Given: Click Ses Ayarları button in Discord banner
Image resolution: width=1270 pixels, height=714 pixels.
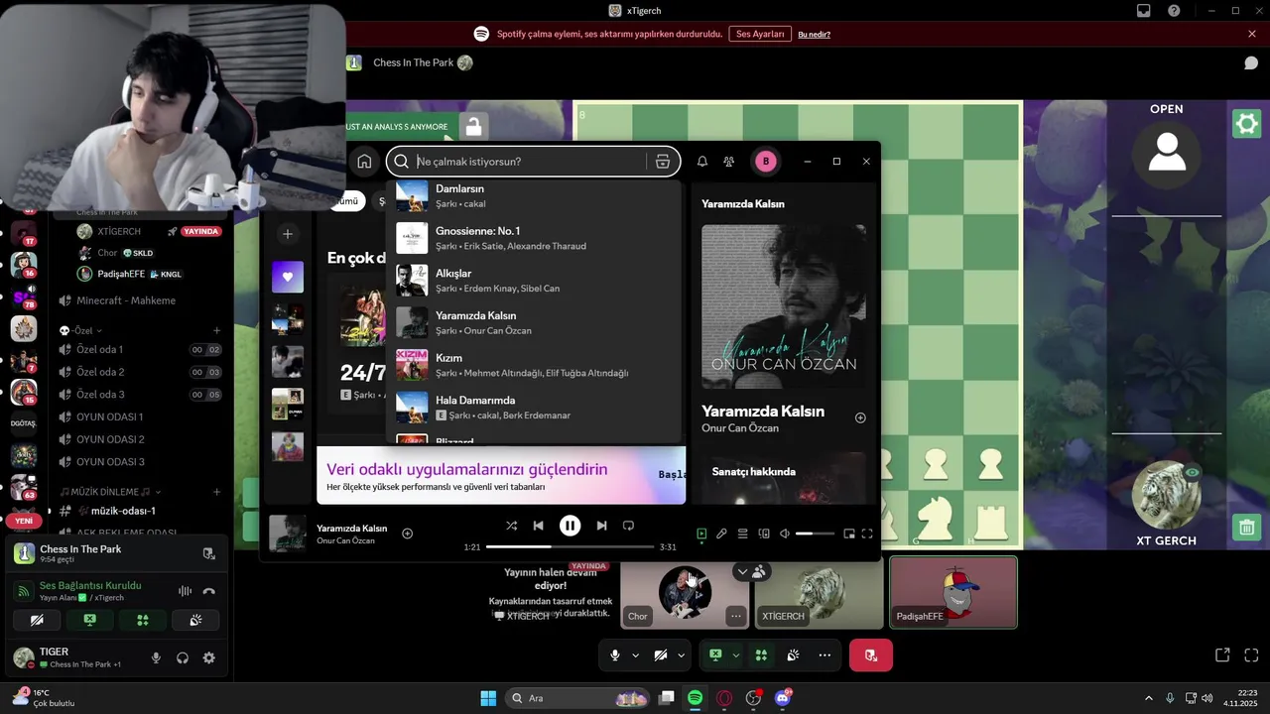Looking at the screenshot, I should pyautogui.click(x=760, y=34).
